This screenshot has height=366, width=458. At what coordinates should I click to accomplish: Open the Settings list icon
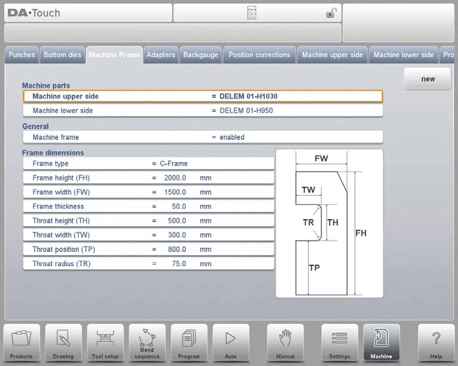pyautogui.click(x=340, y=343)
